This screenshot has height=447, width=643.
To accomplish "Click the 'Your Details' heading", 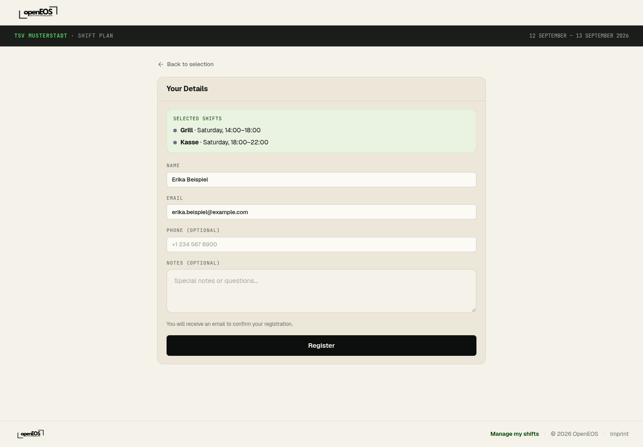I will tap(187, 89).
